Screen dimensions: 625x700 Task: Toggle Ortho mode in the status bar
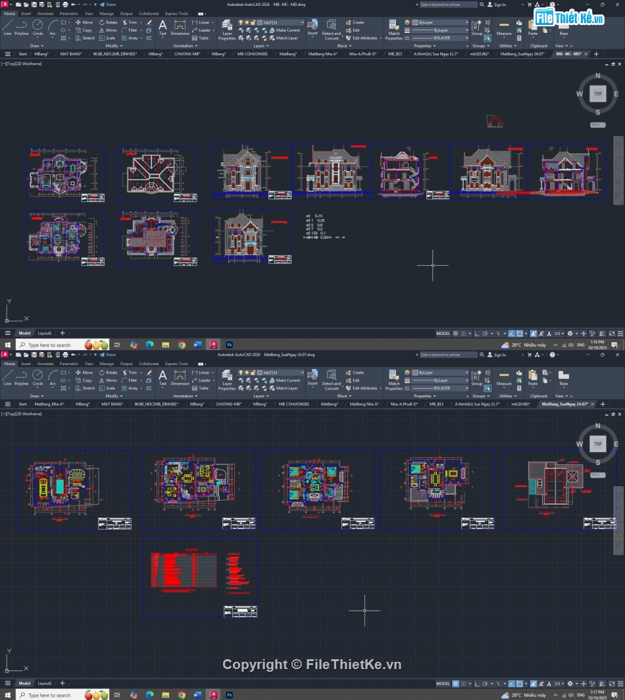[x=477, y=333]
